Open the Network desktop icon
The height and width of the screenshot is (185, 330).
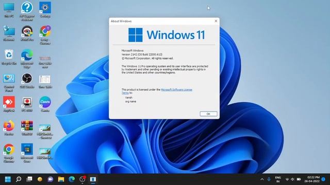pyautogui.click(x=9, y=33)
